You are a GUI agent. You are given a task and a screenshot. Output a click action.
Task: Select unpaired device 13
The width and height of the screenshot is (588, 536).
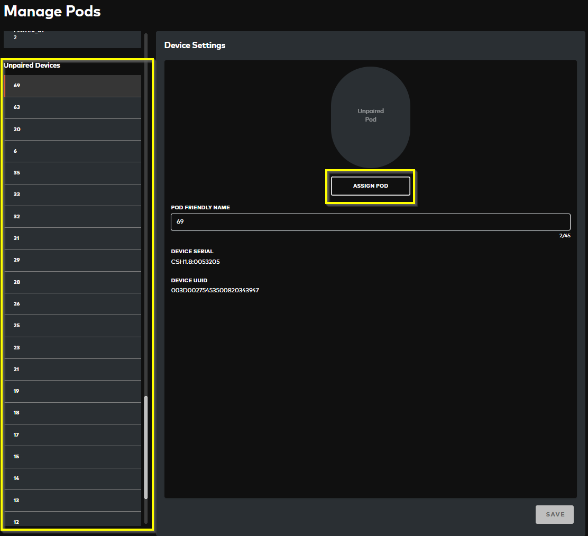point(72,501)
